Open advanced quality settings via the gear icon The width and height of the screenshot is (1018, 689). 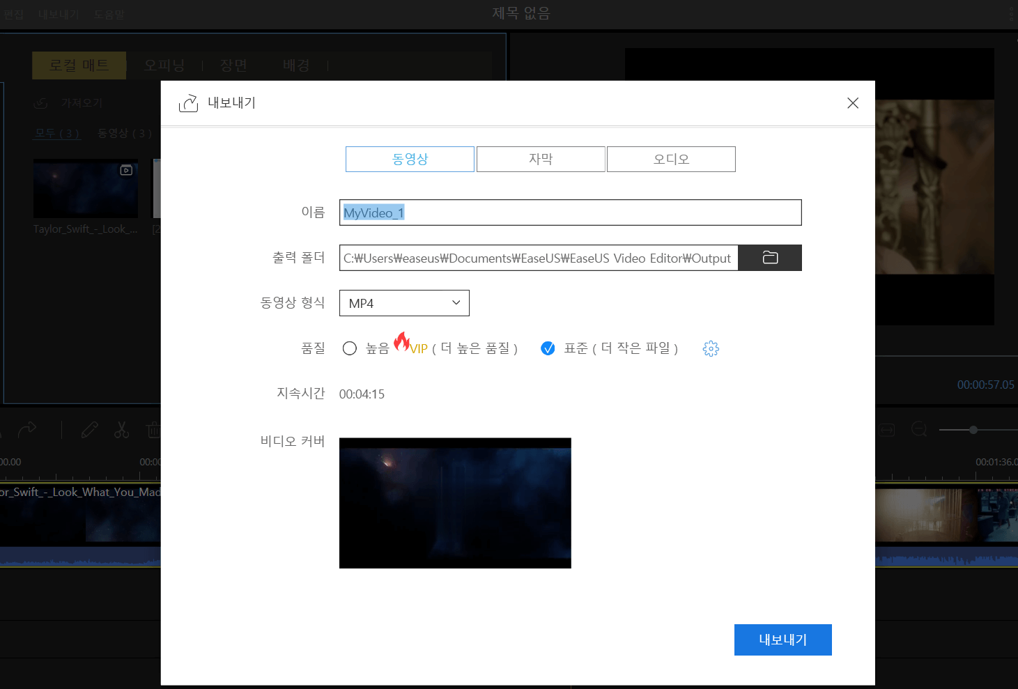[x=711, y=348]
